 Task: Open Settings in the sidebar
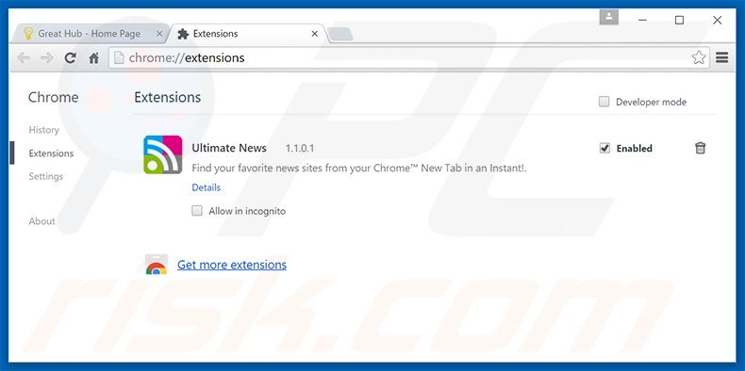click(x=45, y=176)
